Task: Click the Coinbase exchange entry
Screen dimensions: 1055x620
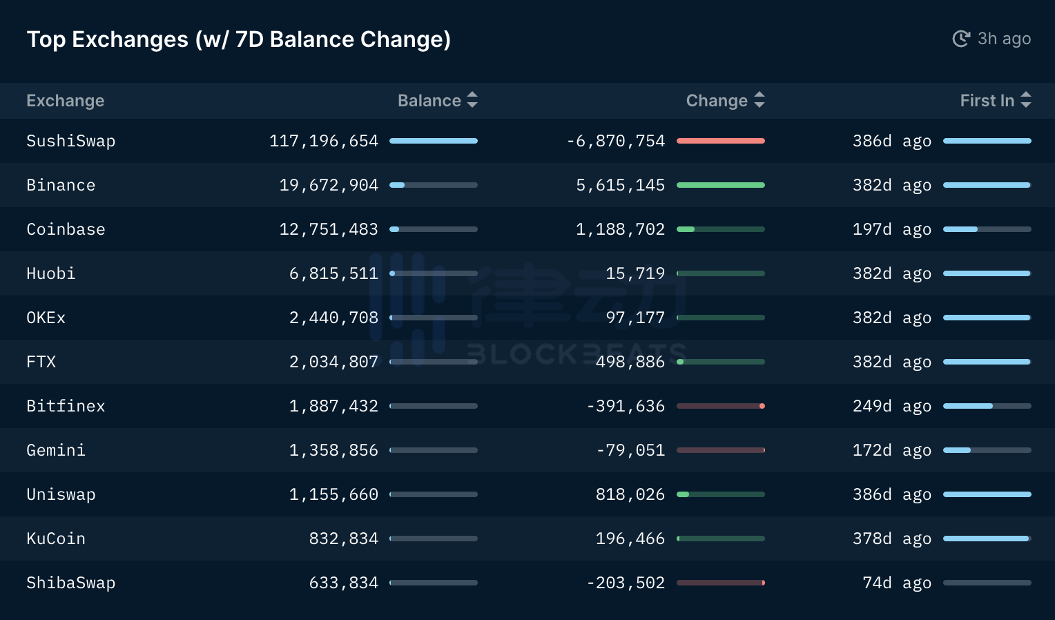Action: pos(66,229)
